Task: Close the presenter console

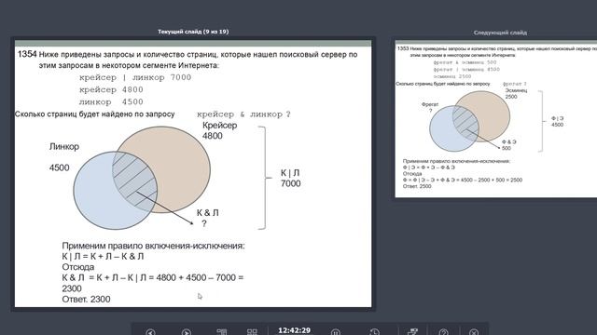Action: pos(474,332)
